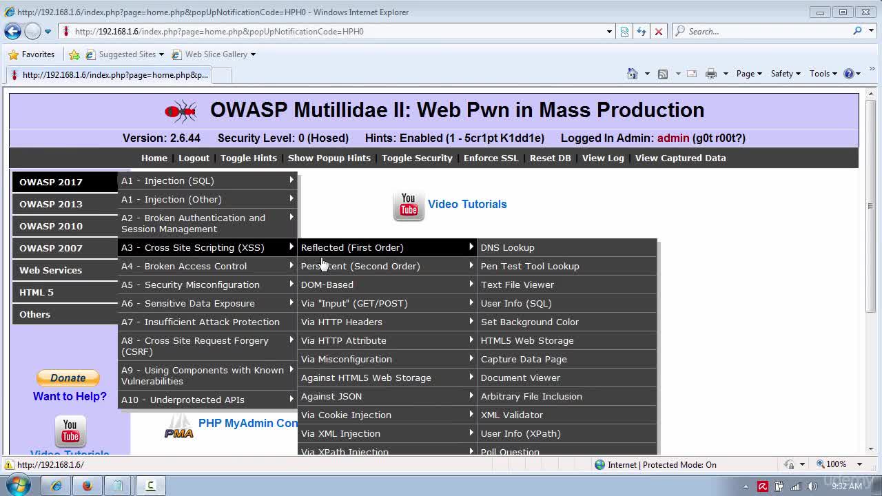Click the Add to Favorites bar icon
The image size is (882, 496).
coord(74,54)
